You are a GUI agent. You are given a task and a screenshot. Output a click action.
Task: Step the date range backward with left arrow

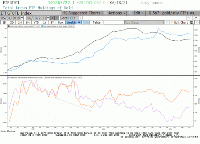click(52, 18)
